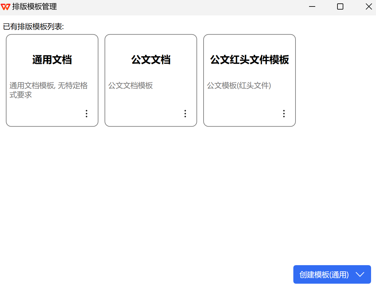Open the 公文红头文件模板 card options menu
The width and height of the screenshot is (376, 288).
click(x=284, y=114)
